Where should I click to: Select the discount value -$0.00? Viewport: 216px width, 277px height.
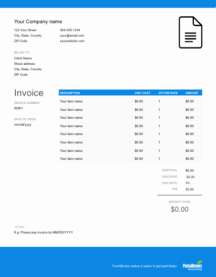pos(190,177)
